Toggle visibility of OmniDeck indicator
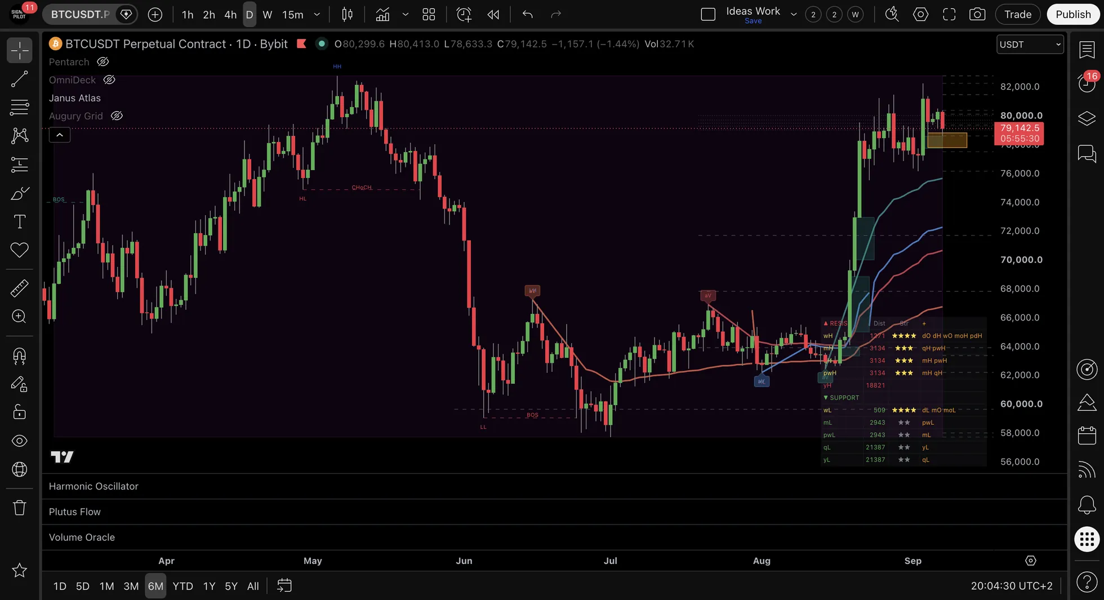This screenshot has height=600, width=1104. (109, 80)
